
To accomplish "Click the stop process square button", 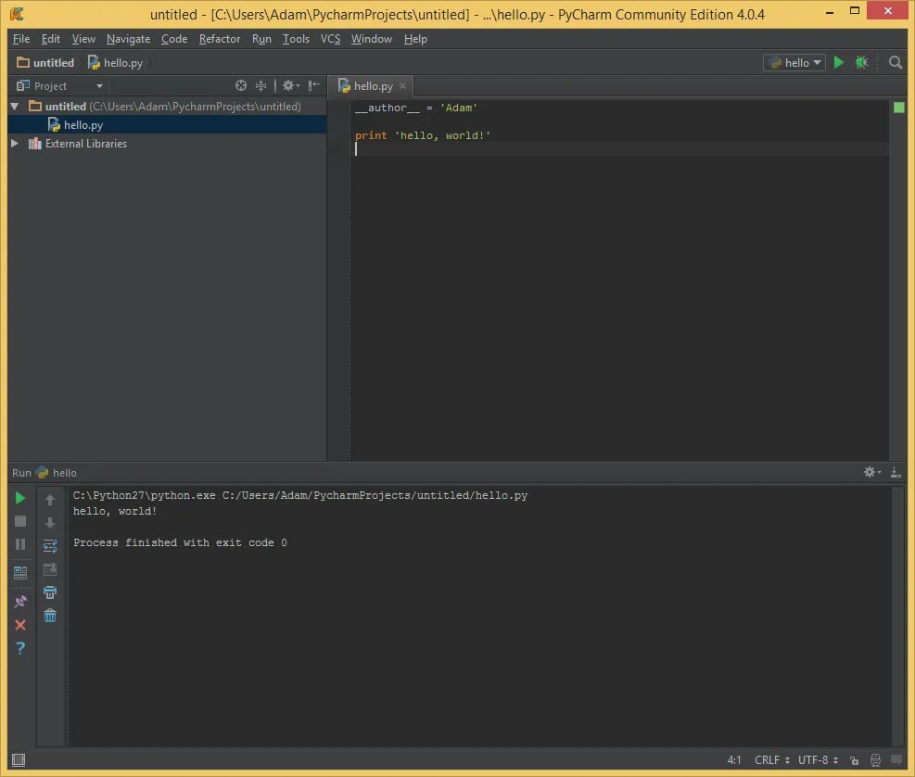I will 19,521.
